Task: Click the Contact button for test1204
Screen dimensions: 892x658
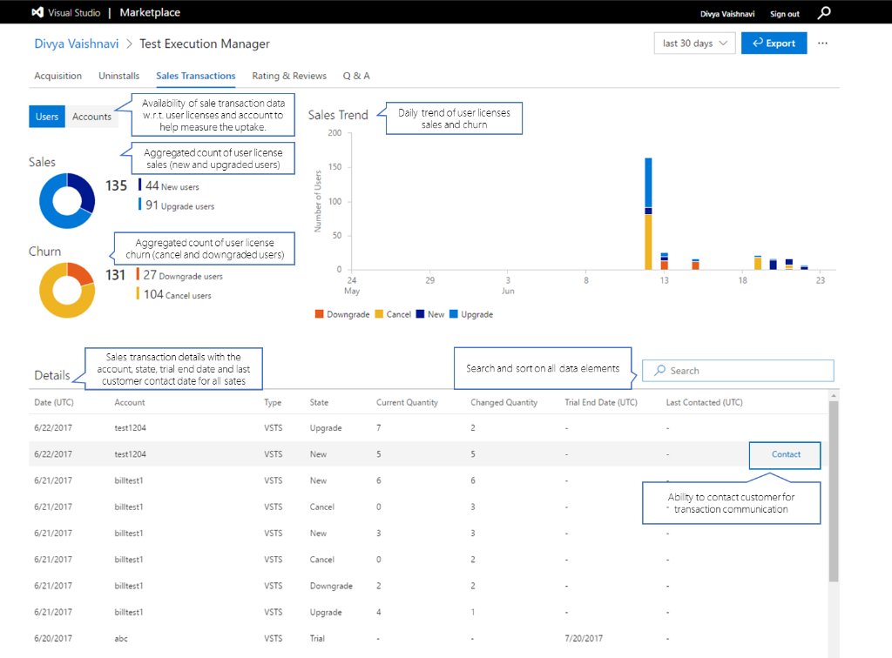Action: click(784, 454)
